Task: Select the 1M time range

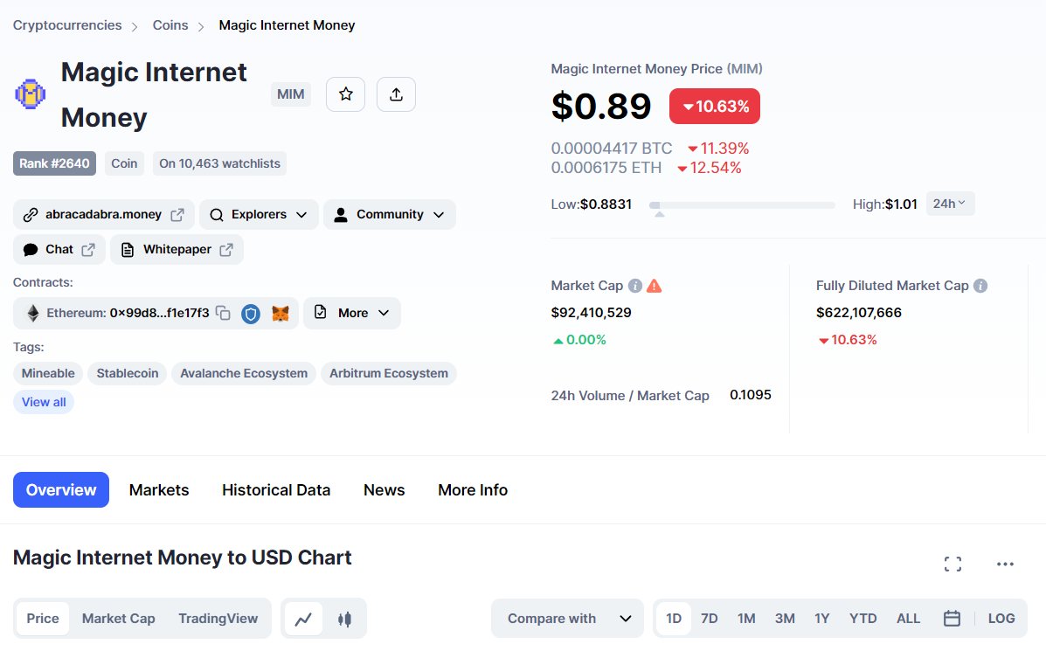Action: (746, 619)
